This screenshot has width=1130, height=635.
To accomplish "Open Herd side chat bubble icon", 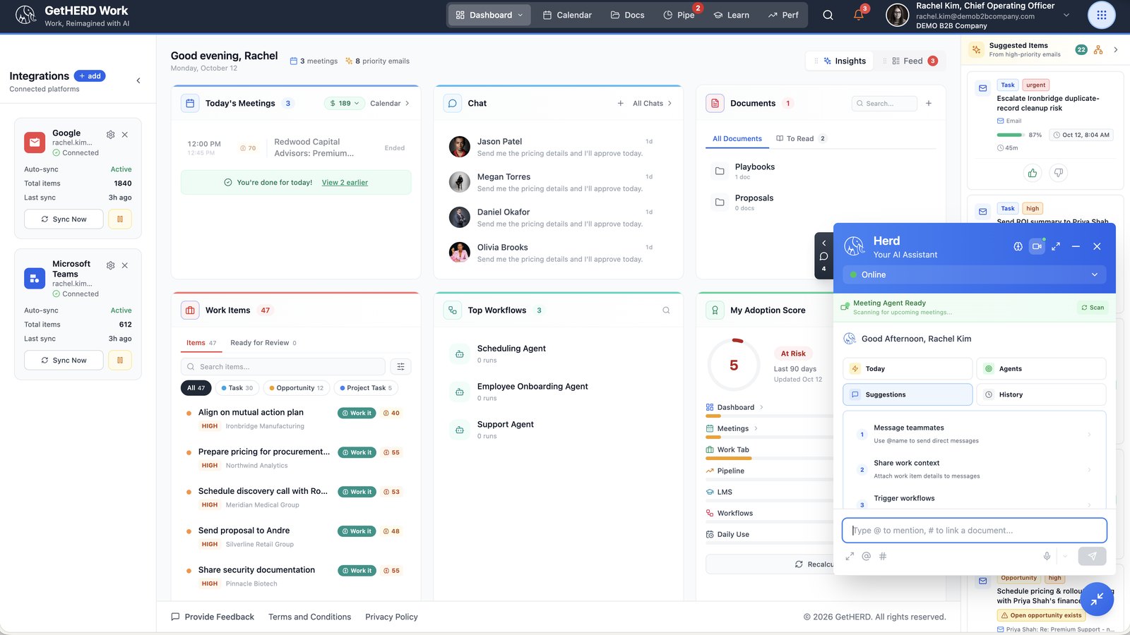I will coord(823,256).
